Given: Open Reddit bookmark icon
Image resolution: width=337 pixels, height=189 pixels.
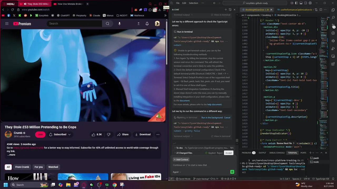Looking at the screenshot, I should click(26, 15).
